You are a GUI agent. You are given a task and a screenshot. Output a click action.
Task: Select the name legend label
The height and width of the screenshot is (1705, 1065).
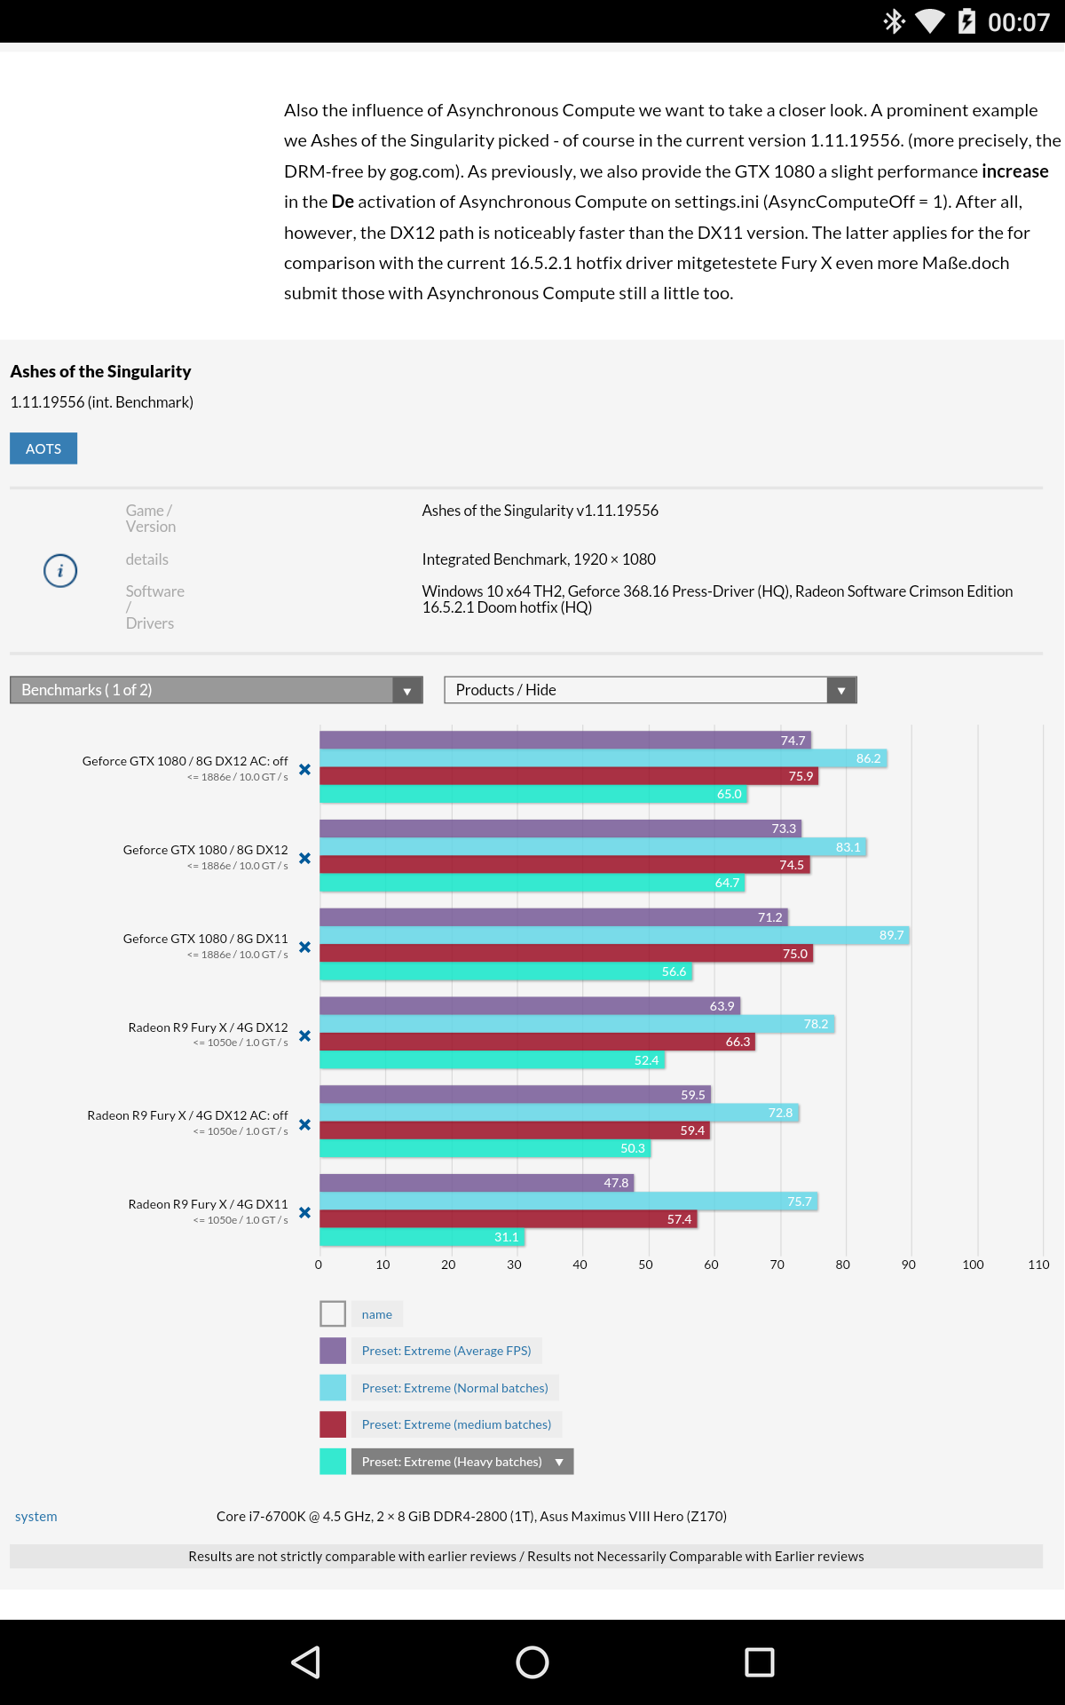click(x=377, y=1314)
